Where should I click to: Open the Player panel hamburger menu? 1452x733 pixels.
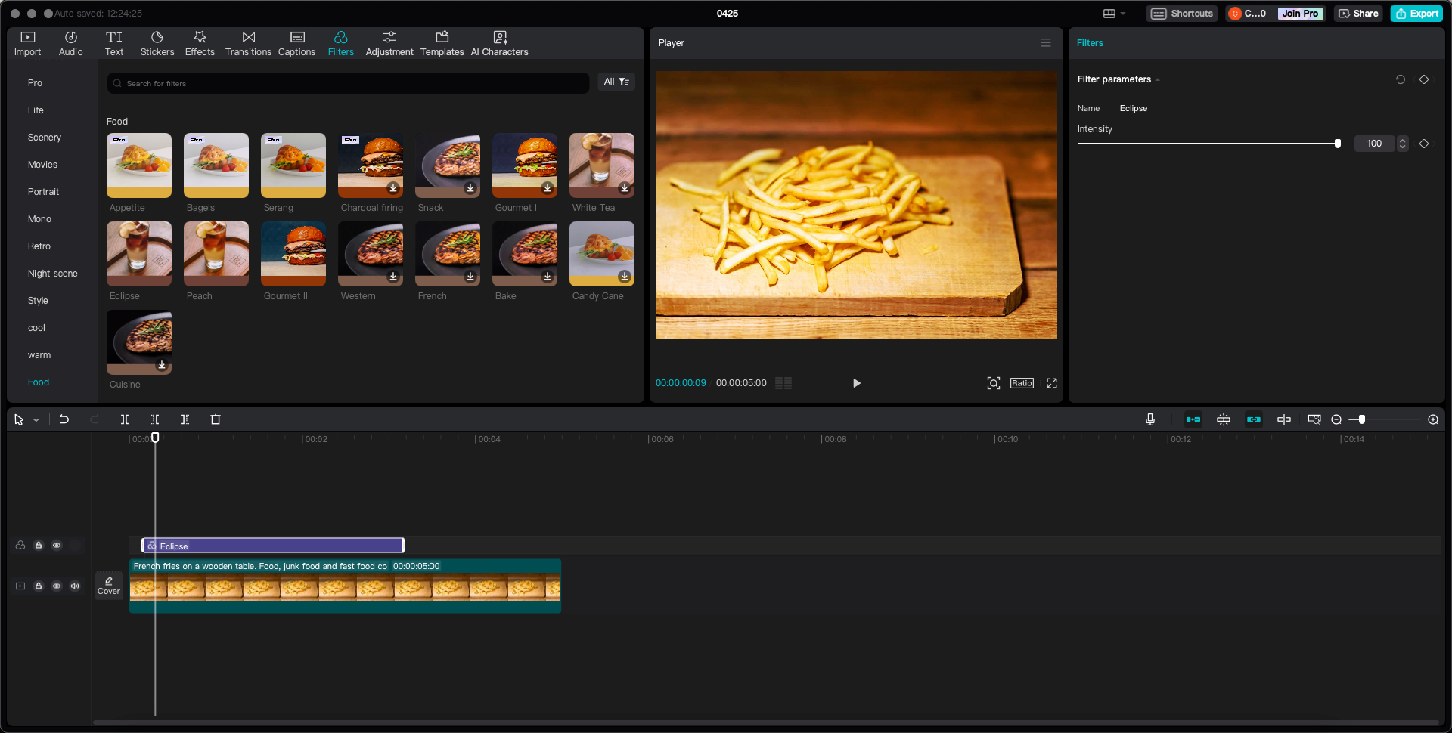point(1046,43)
